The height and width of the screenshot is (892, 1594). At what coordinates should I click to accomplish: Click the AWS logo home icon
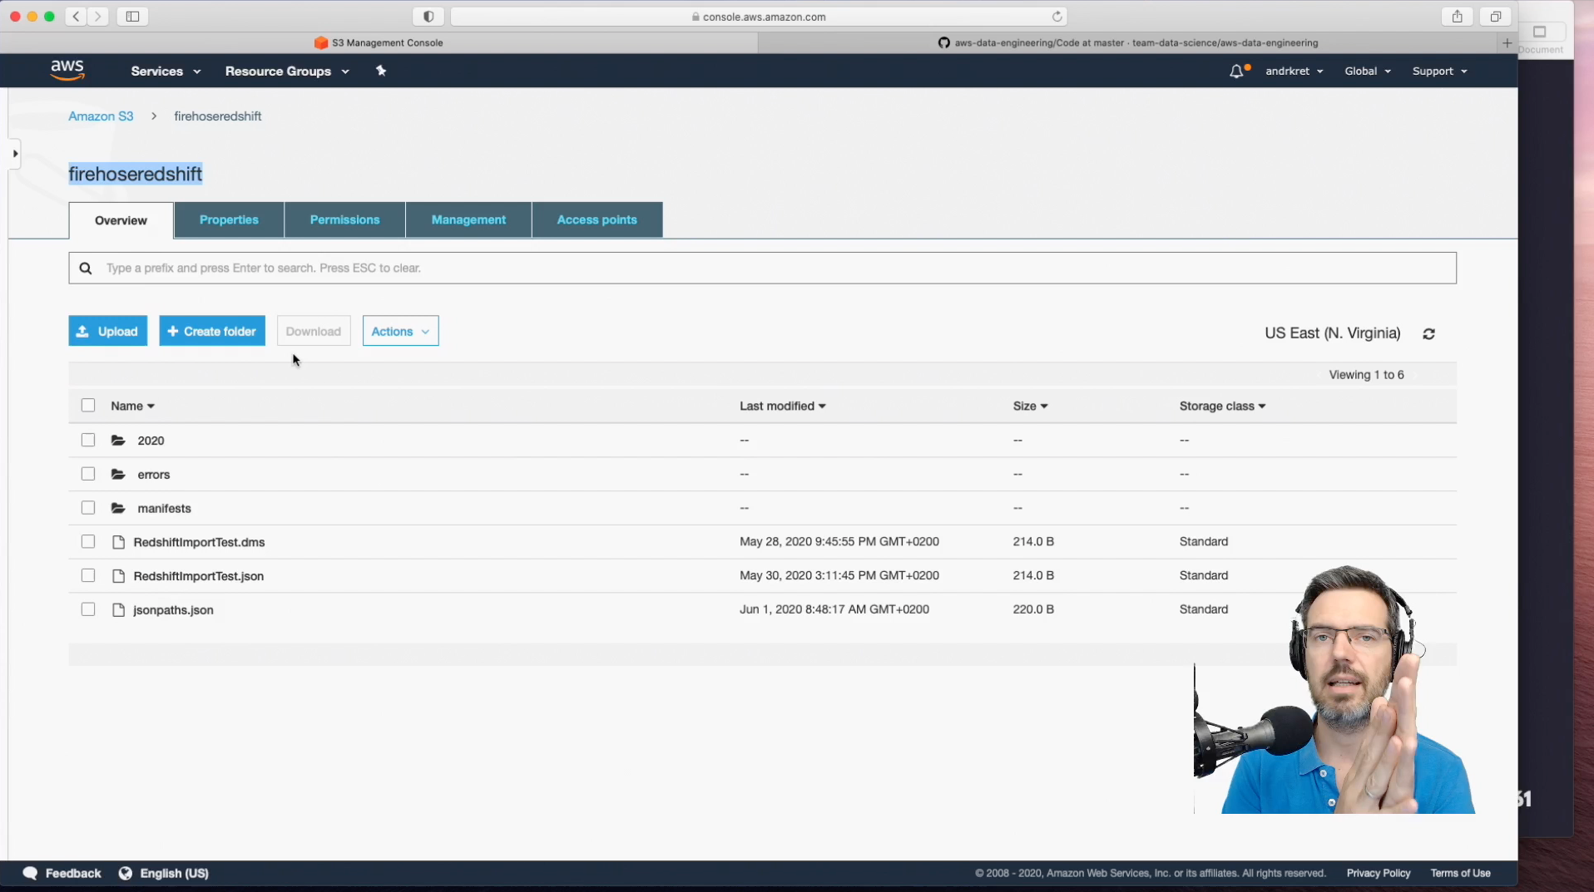pyautogui.click(x=67, y=71)
